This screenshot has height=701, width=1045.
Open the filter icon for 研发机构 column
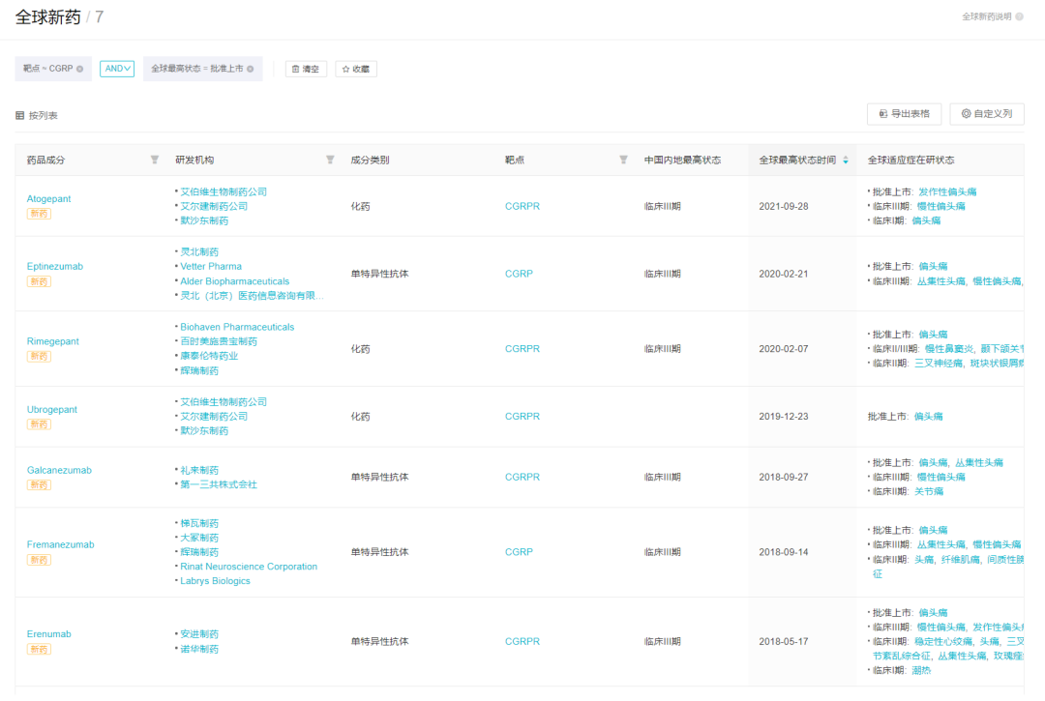point(330,160)
